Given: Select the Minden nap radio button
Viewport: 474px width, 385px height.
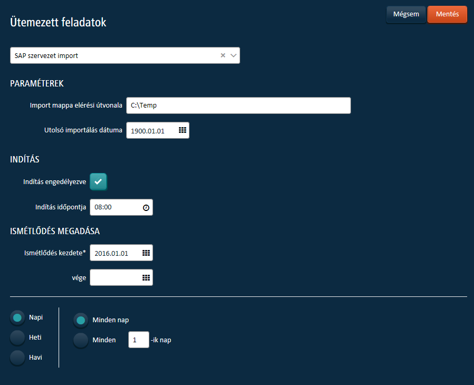Looking at the screenshot, I should coord(81,320).
